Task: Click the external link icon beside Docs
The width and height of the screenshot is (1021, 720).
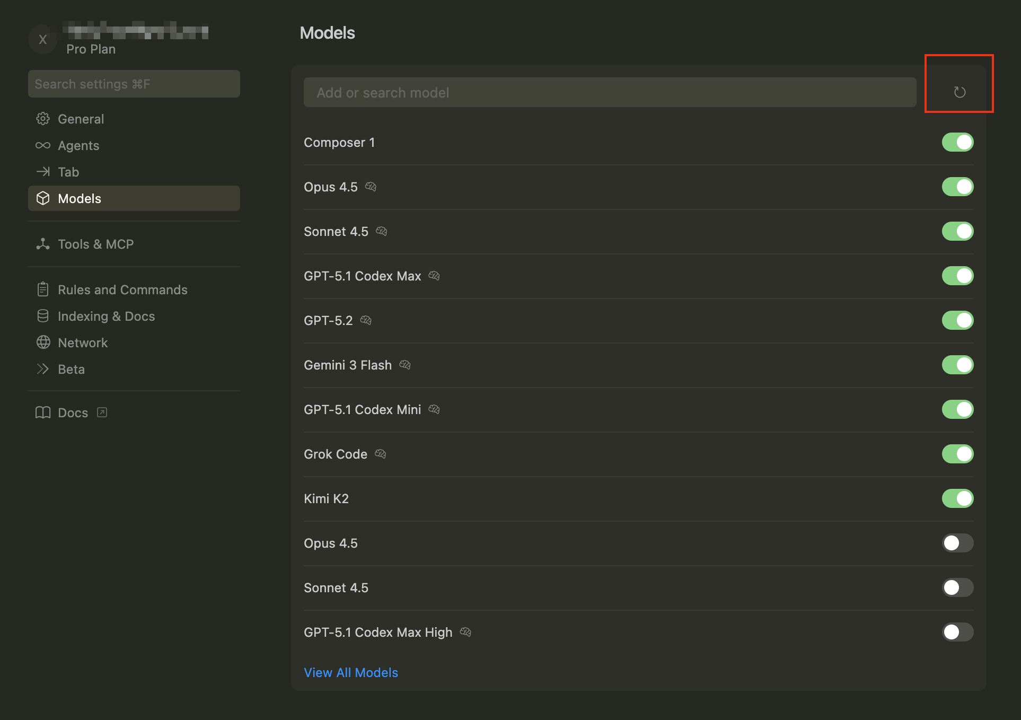Action: pos(102,412)
